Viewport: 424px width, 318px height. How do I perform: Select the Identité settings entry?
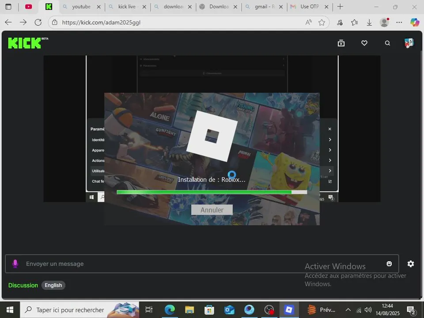98,140
